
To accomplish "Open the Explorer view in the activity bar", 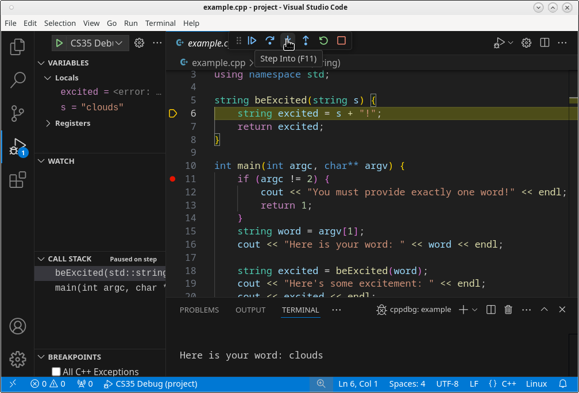I will tap(17, 47).
